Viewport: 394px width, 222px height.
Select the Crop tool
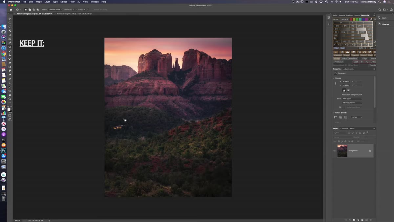[x=10, y=34]
